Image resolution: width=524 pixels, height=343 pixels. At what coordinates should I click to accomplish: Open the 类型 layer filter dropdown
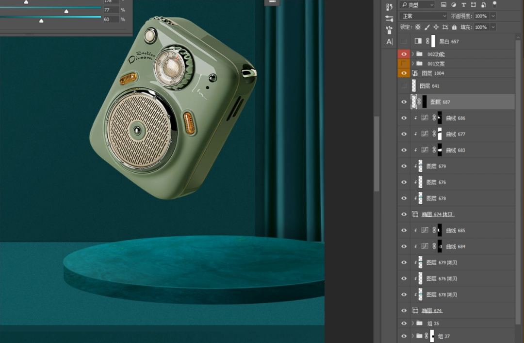pyautogui.click(x=417, y=5)
